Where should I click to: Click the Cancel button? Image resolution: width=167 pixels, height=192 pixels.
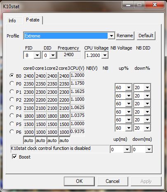click(x=113, y=181)
